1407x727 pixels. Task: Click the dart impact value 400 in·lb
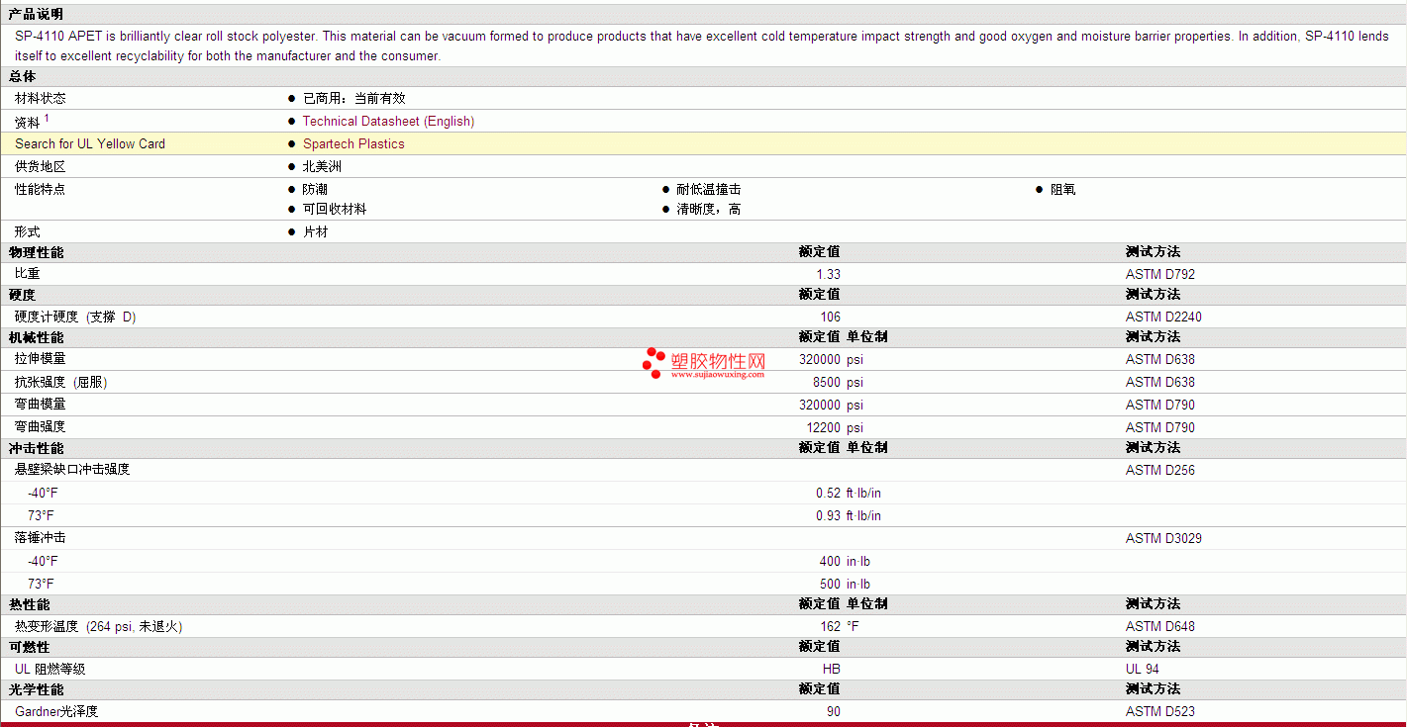(x=846, y=561)
